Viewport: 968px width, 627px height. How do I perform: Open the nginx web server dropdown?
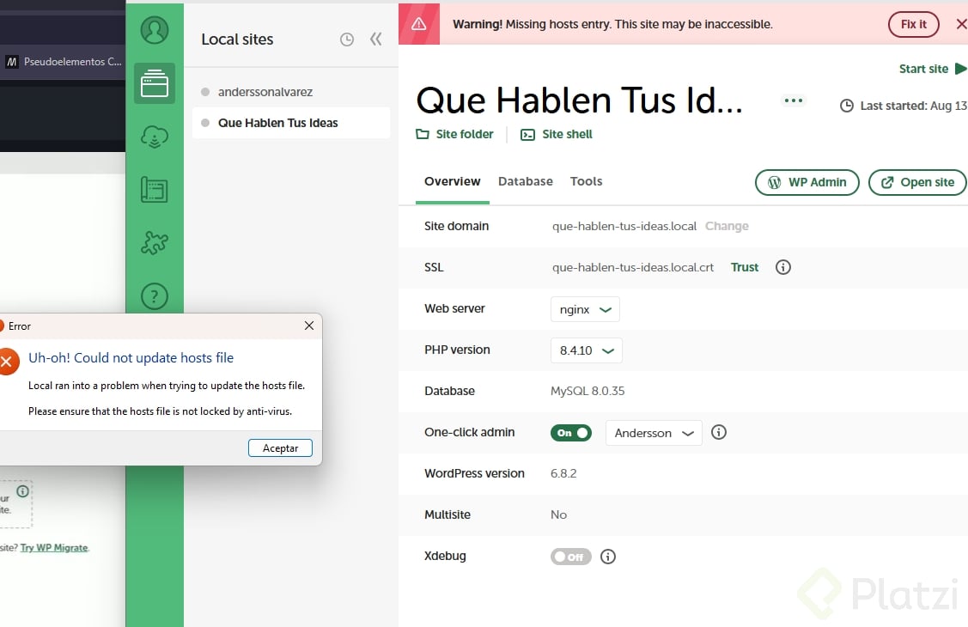click(585, 309)
